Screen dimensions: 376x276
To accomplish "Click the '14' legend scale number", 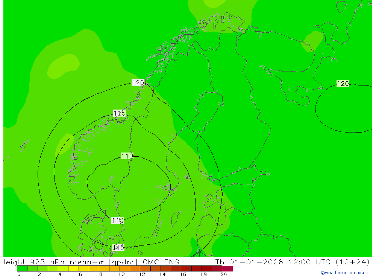I will (x=162, y=274).
